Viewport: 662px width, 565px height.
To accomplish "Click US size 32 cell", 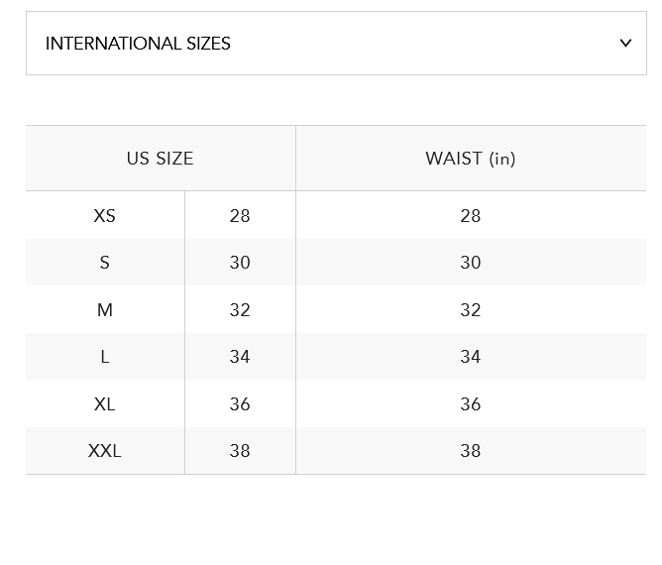I will point(240,310).
